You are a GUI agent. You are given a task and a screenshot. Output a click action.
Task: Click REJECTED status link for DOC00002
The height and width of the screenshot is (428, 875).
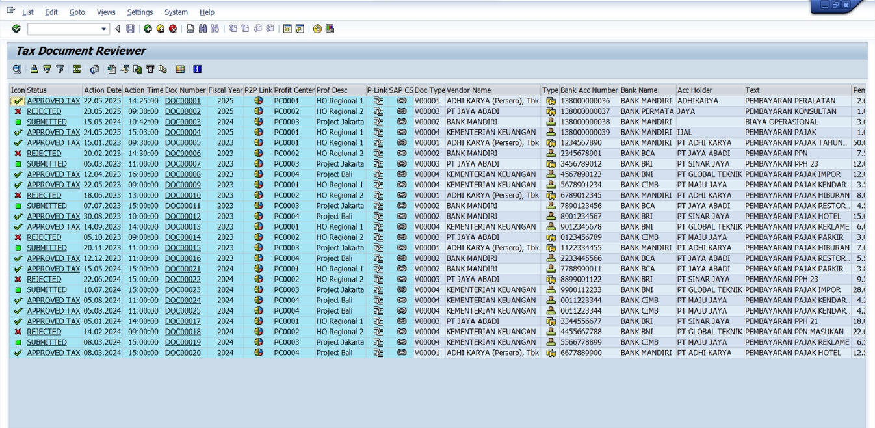[x=44, y=111]
